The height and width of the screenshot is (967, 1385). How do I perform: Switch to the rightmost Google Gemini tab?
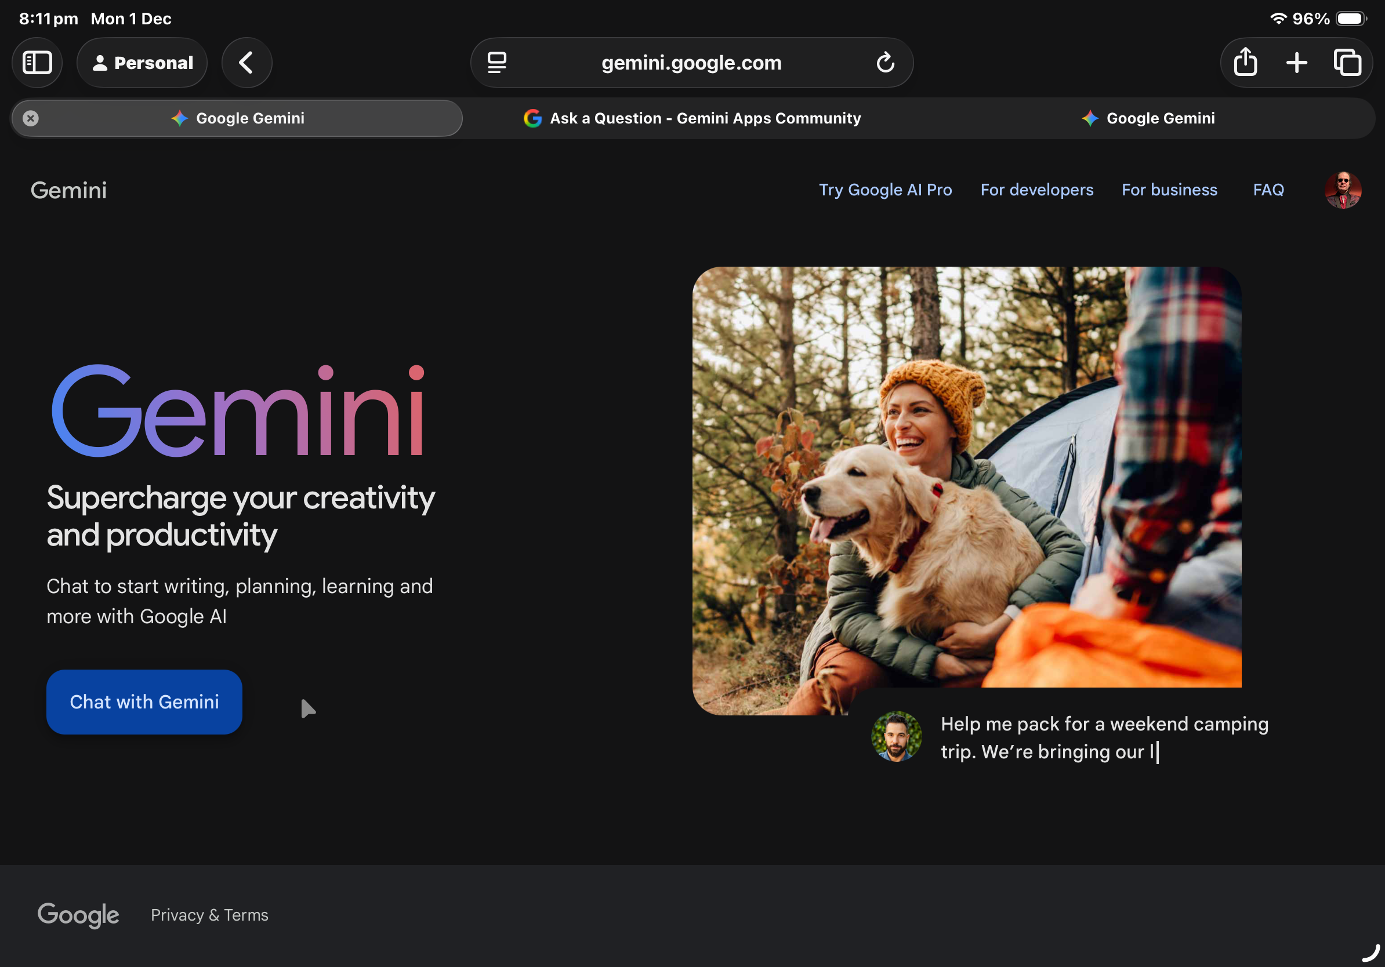click(x=1148, y=118)
